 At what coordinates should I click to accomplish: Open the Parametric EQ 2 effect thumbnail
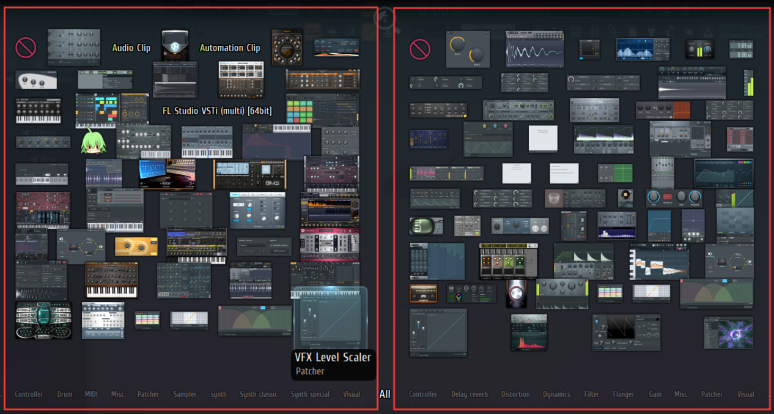[724, 173]
